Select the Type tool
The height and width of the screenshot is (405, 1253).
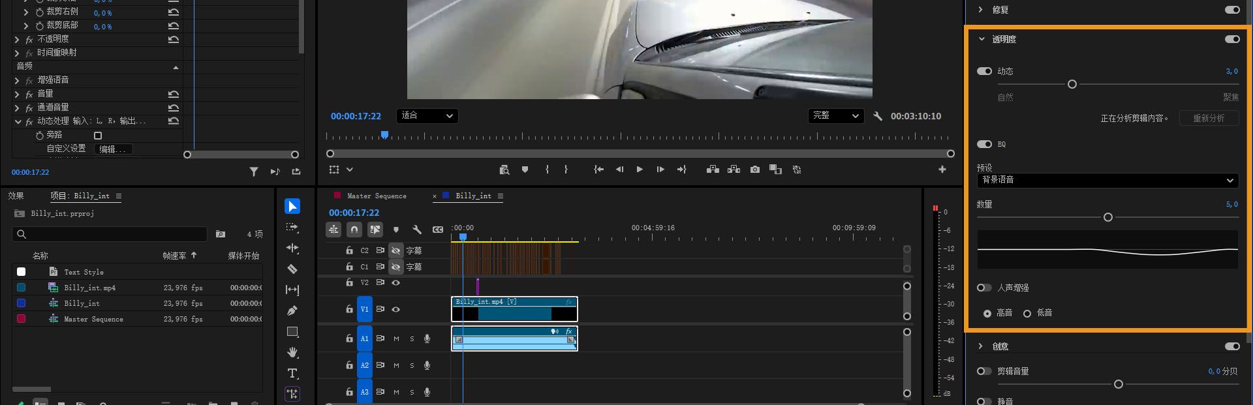click(x=292, y=373)
